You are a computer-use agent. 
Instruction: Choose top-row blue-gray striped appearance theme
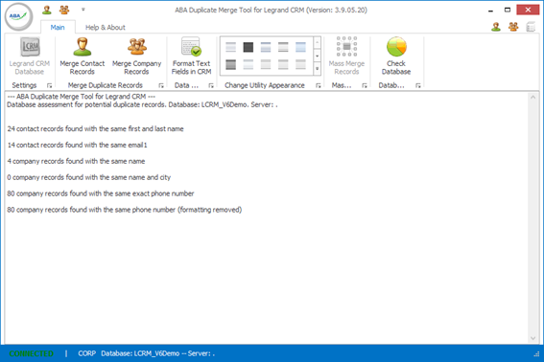266,47
